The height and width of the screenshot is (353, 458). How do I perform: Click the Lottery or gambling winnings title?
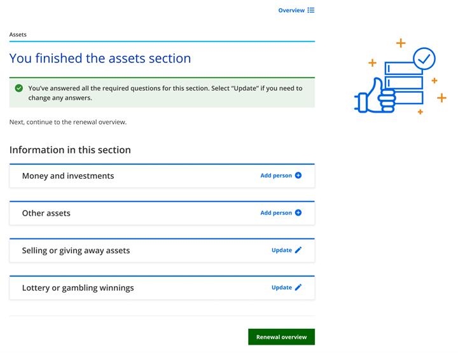78,287
